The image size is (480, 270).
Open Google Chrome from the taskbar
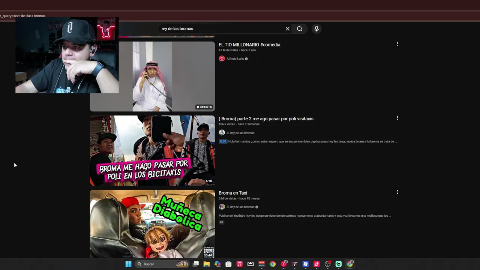tap(273, 264)
